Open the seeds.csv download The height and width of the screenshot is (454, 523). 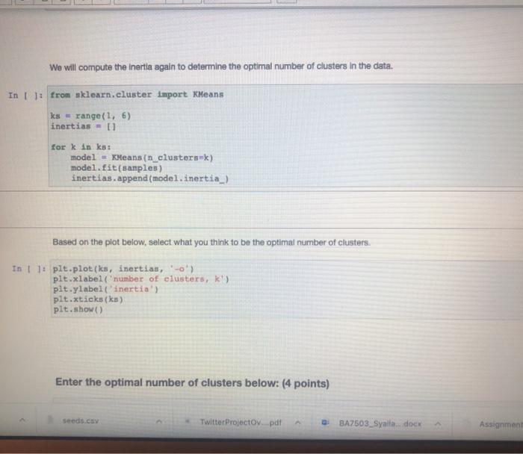click(x=81, y=420)
